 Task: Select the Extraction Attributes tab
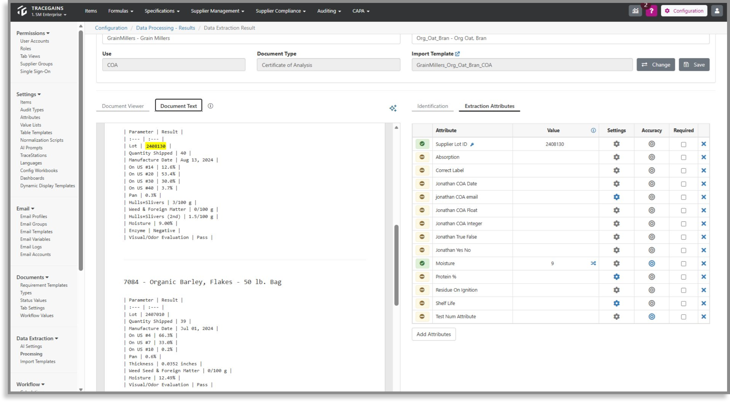click(489, 106)
